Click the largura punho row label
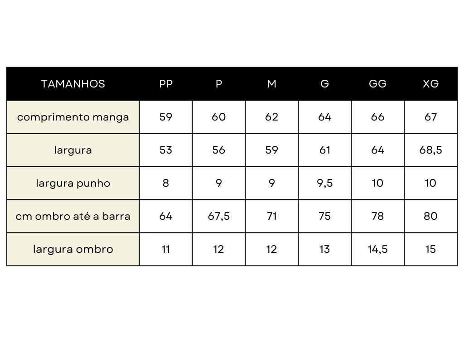This screenshot has height=348, width=464. coord(73,183)
